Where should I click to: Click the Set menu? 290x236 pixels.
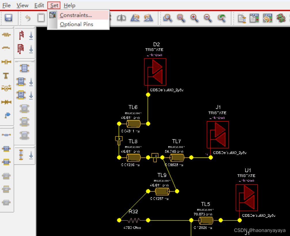click(x=54, y=5)
